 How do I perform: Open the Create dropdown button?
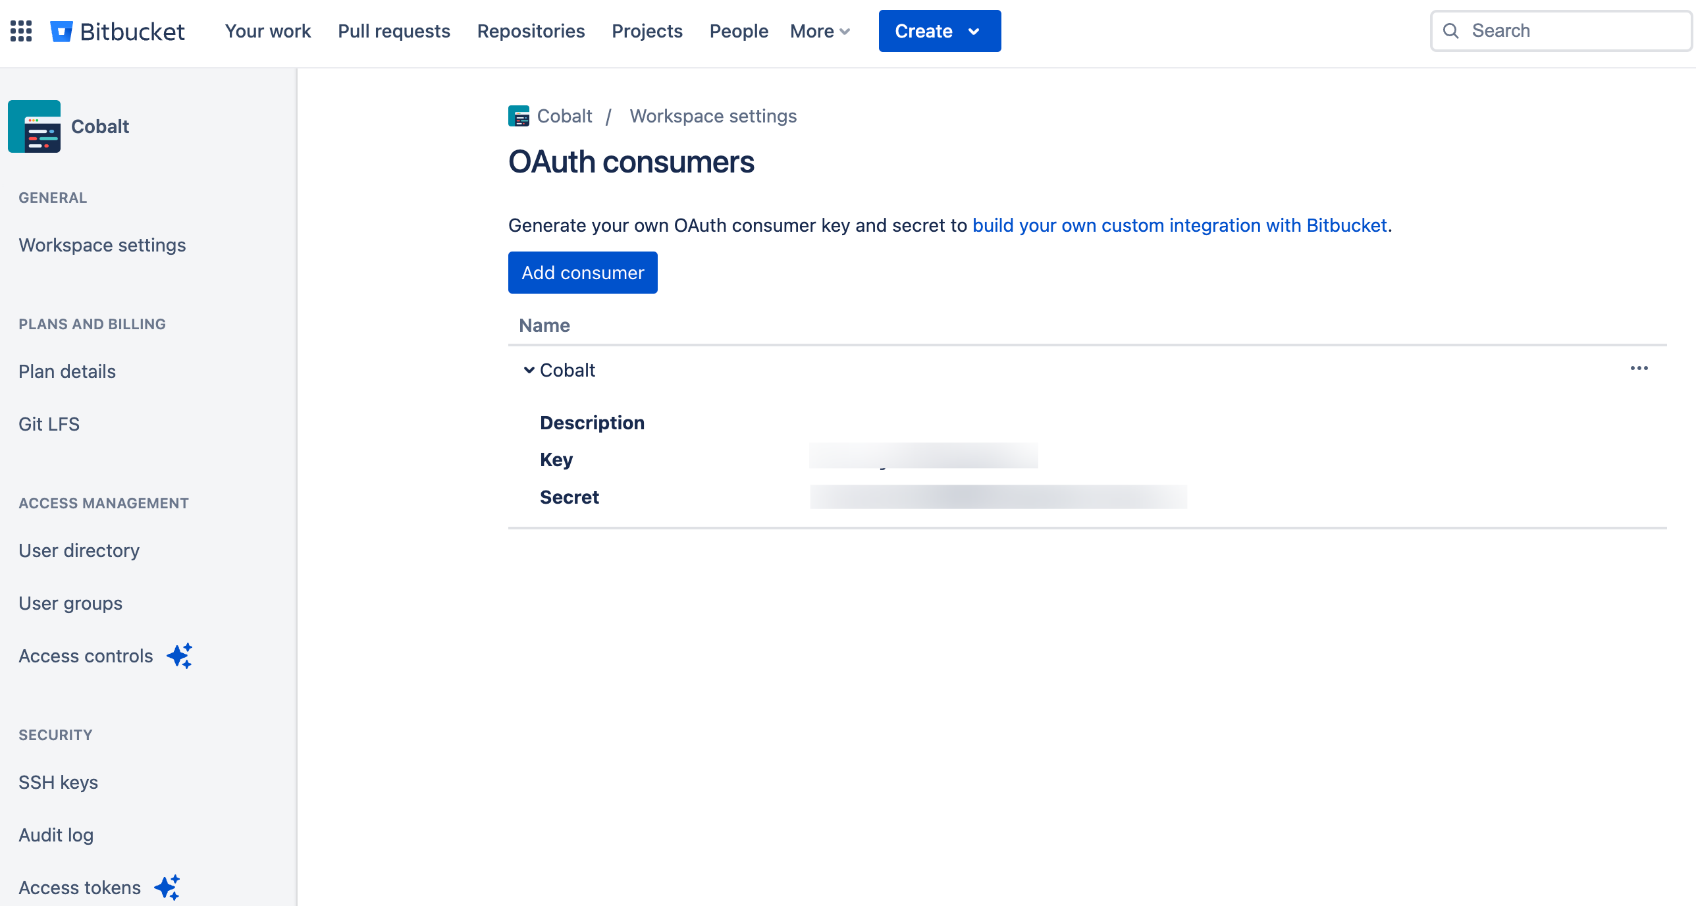point(939,31)
